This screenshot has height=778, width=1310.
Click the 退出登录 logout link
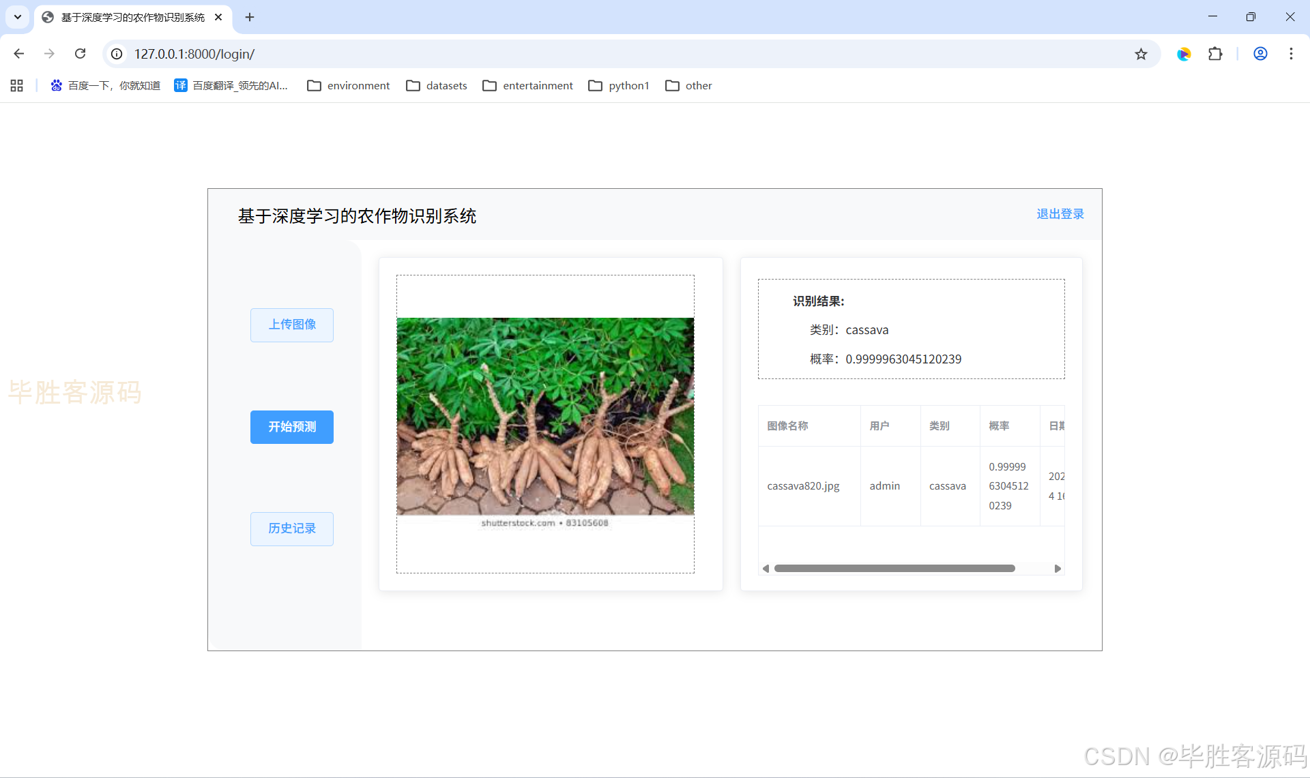(x=1060, y=214)
